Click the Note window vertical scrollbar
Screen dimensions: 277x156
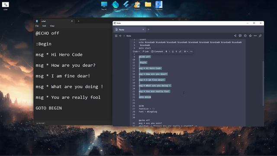[263, 83]
